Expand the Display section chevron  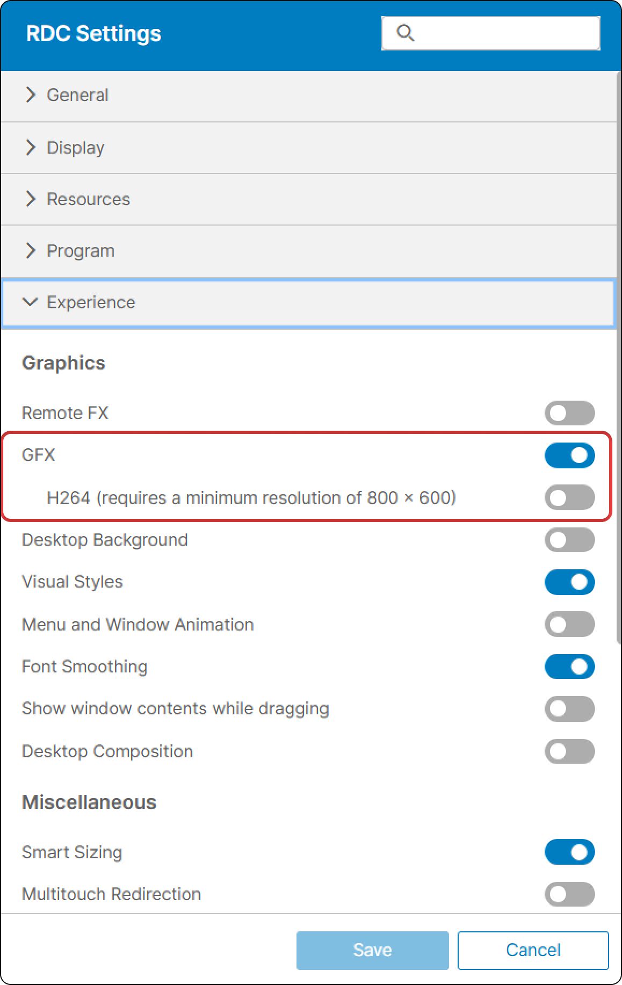pyautogui.click(x=31, y=147)
